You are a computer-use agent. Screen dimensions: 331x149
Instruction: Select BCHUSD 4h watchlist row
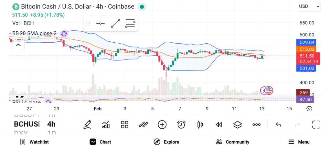tap(35, 124)
